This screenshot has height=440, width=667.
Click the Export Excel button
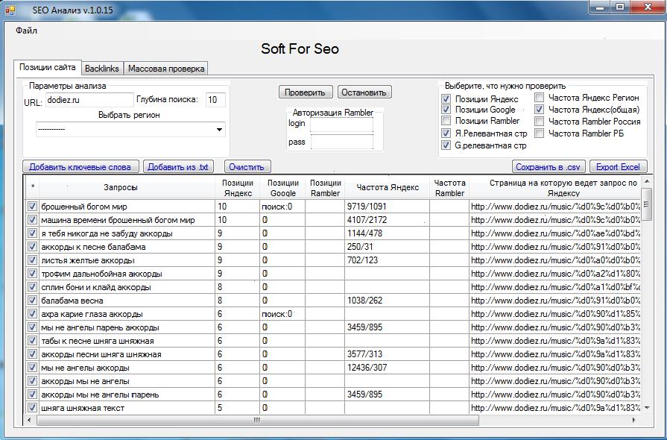point(618,167)
